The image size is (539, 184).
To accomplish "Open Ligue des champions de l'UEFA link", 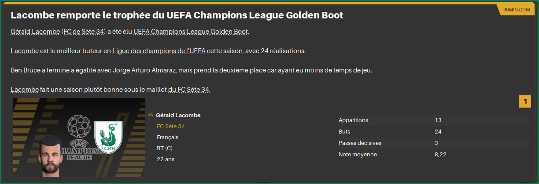I will (159, 51).
